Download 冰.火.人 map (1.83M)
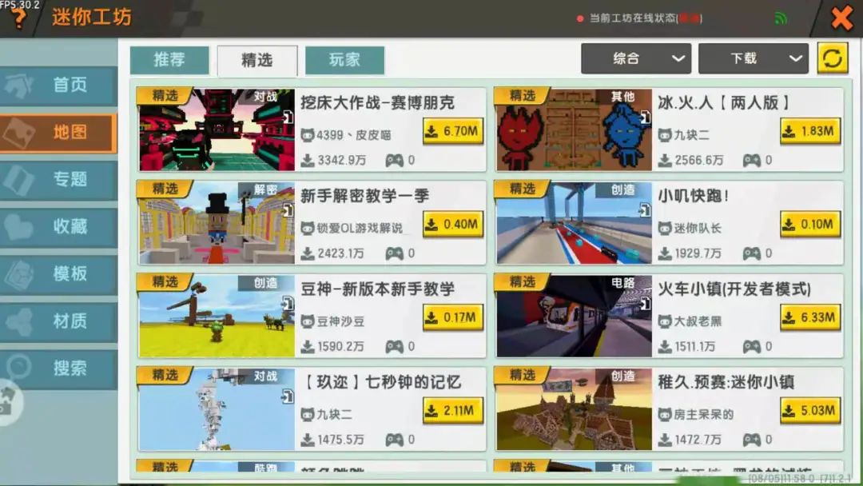The height and width of the screenshot is (486, 863). point(810,131)
